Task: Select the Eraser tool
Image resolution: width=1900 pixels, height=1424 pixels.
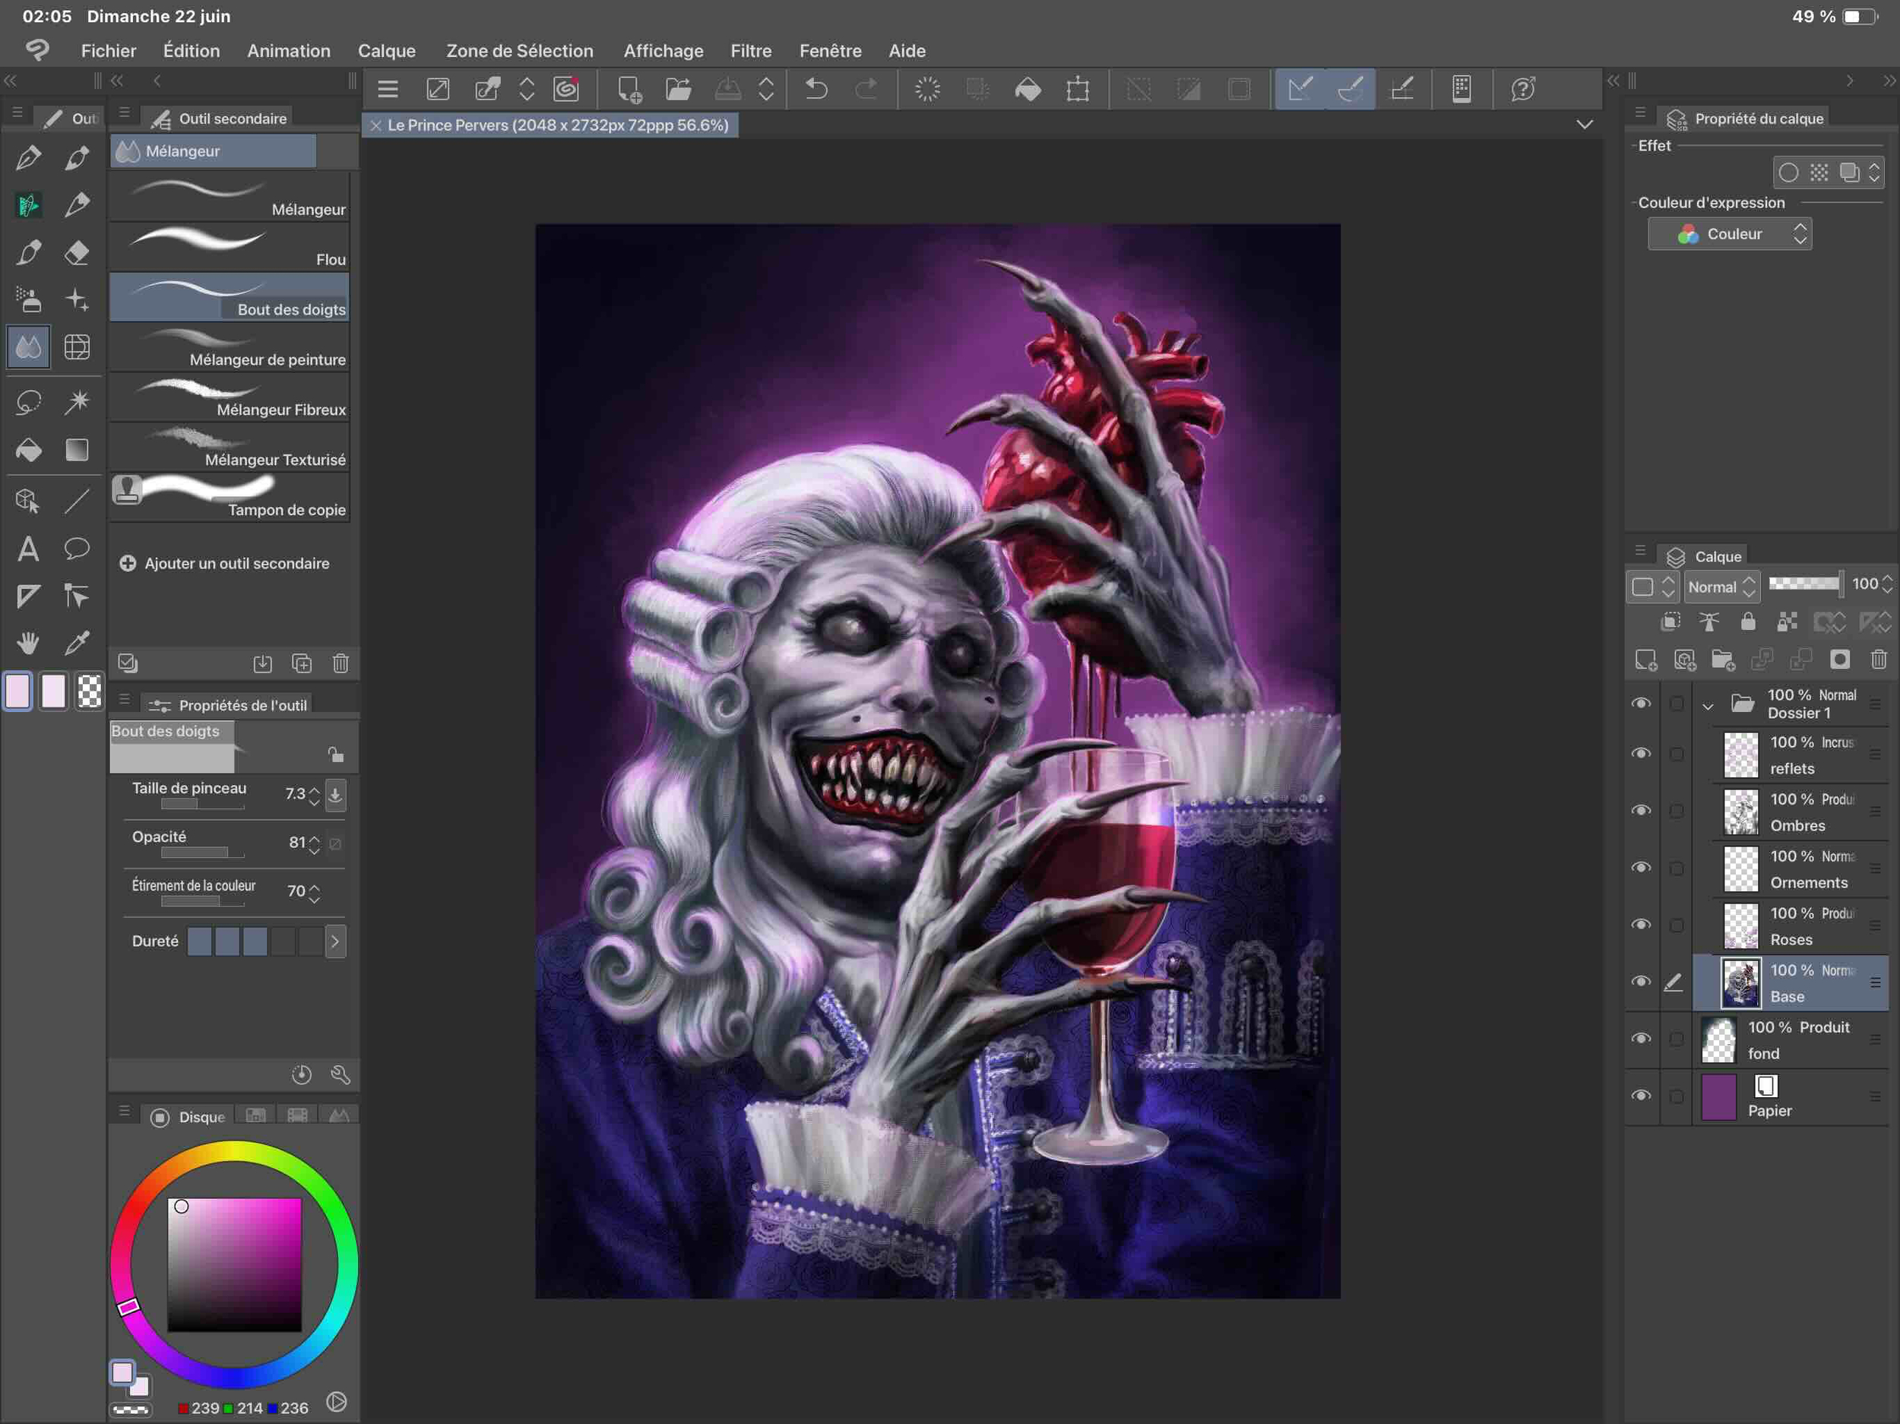Action: pos(78,252)
